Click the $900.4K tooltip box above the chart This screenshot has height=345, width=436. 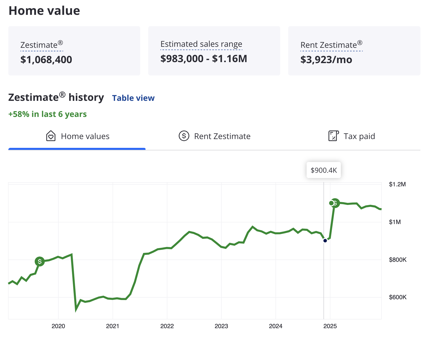point(324,170)
